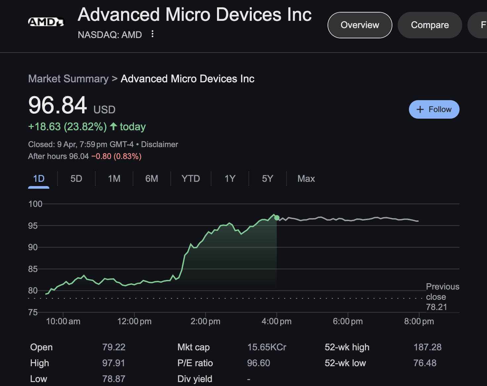
Task: Click the Advanced Micro Devices Inc title
Action: (x=195, y=15)
